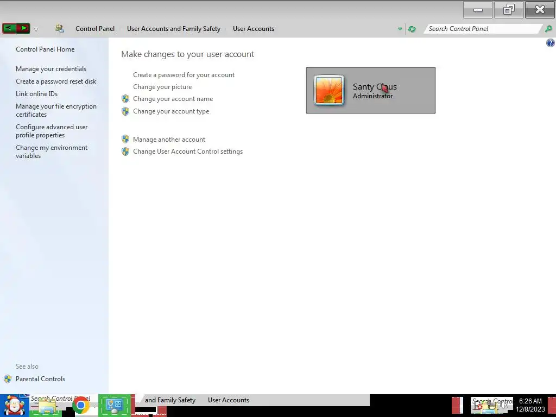Screen dimensions: 556x417
Task: Click the Parental Controls shield icon
Action: click(8, 379)
